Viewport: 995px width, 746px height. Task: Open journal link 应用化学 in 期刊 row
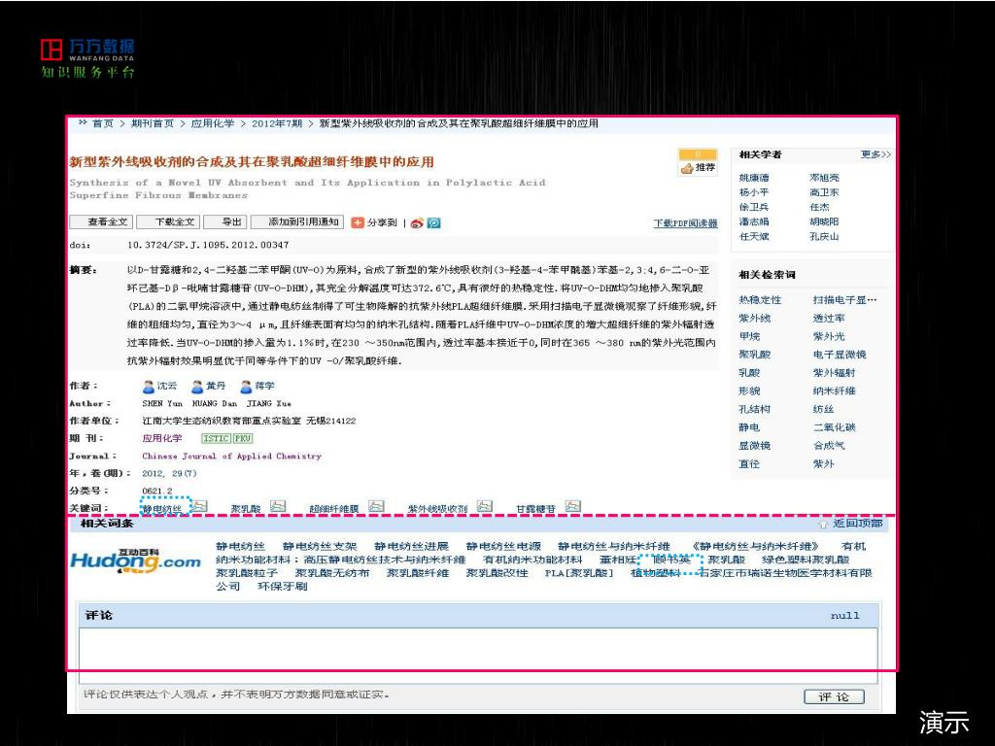click(x=162, y=438)
